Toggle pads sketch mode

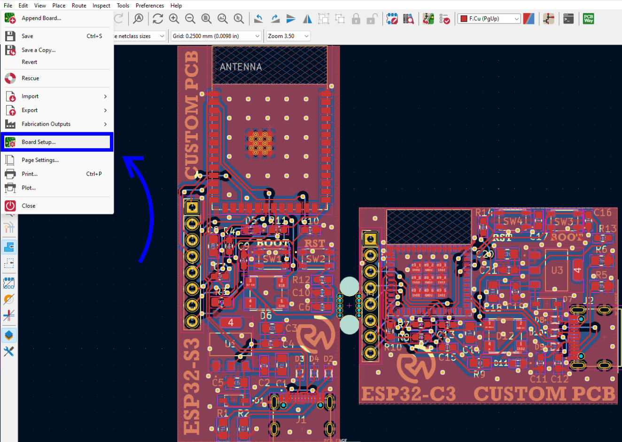(9, 283)
